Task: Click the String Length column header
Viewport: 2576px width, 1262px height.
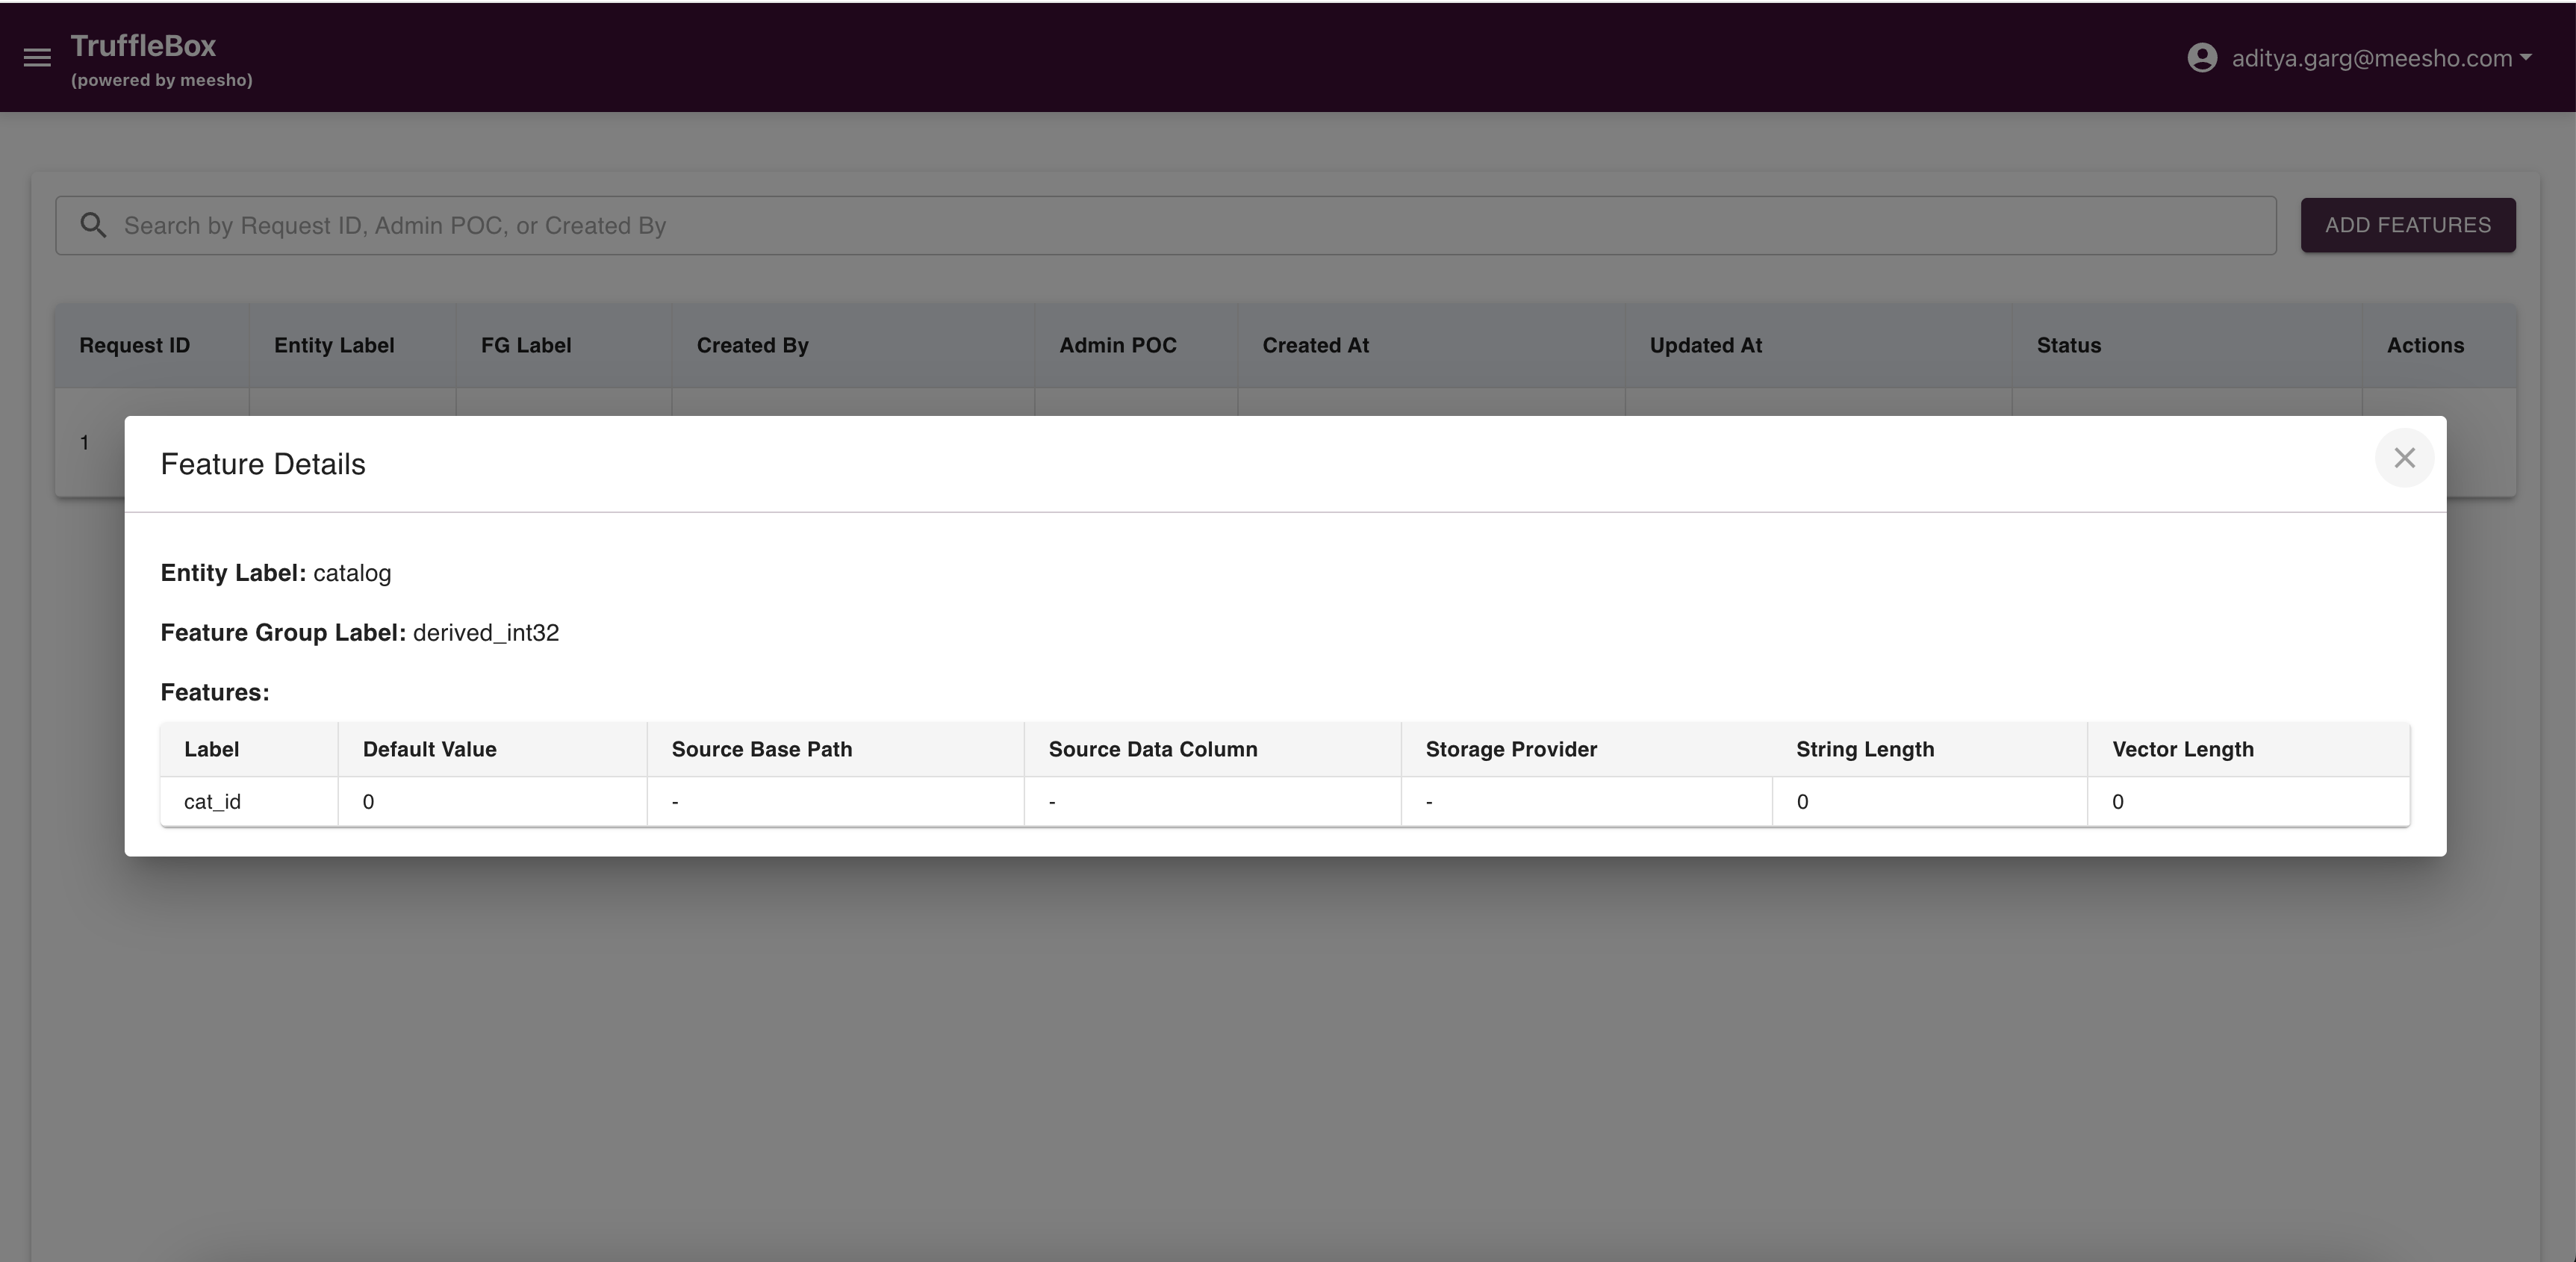Action: pos(1865,749)
